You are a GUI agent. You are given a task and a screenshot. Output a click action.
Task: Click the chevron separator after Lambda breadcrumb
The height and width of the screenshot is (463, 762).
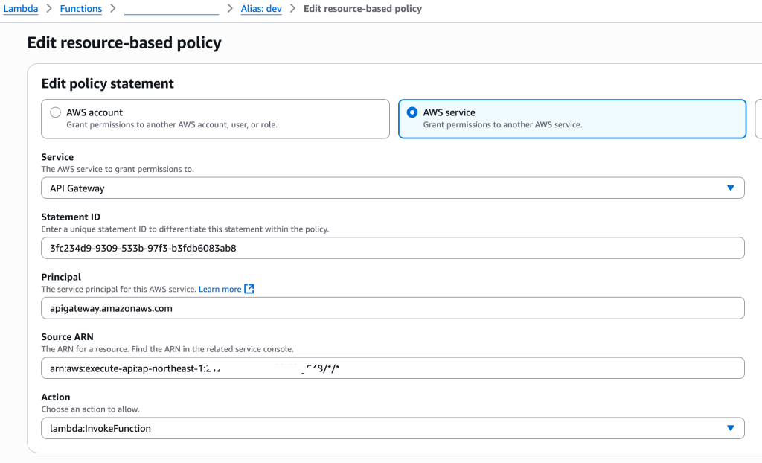click(x=49, y=9)
